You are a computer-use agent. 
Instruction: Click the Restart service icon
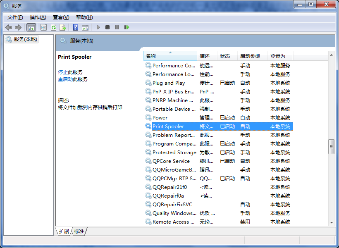[x=127, y=27]
